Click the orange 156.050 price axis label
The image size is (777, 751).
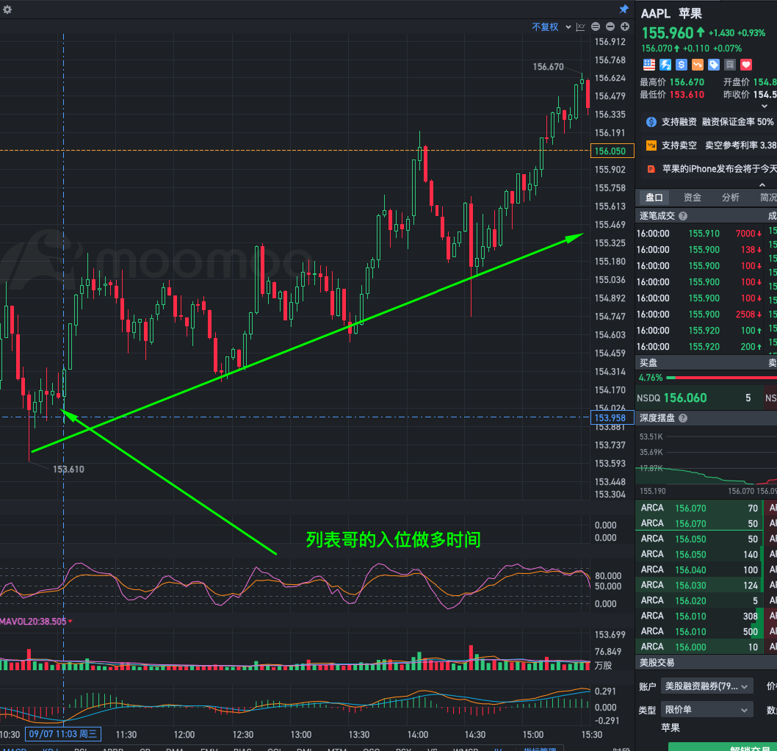click(612, 151)
